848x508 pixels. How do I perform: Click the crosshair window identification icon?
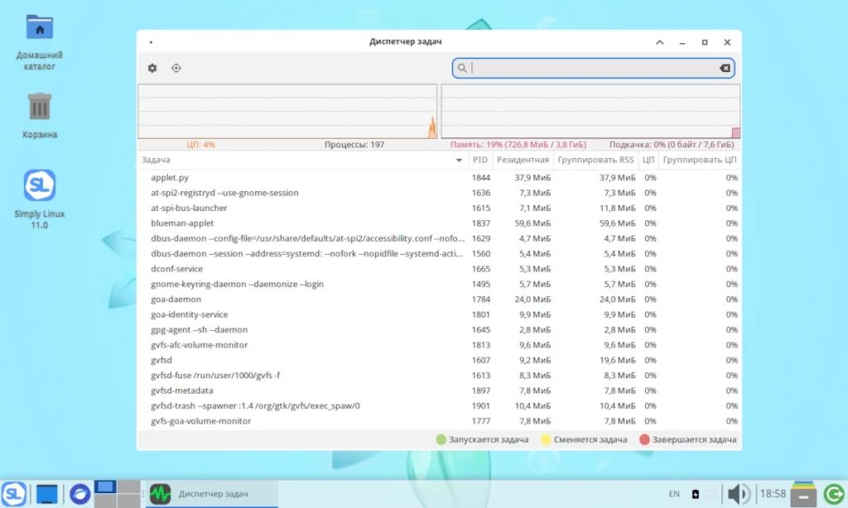pyautogui.click(x=176, y=68)
